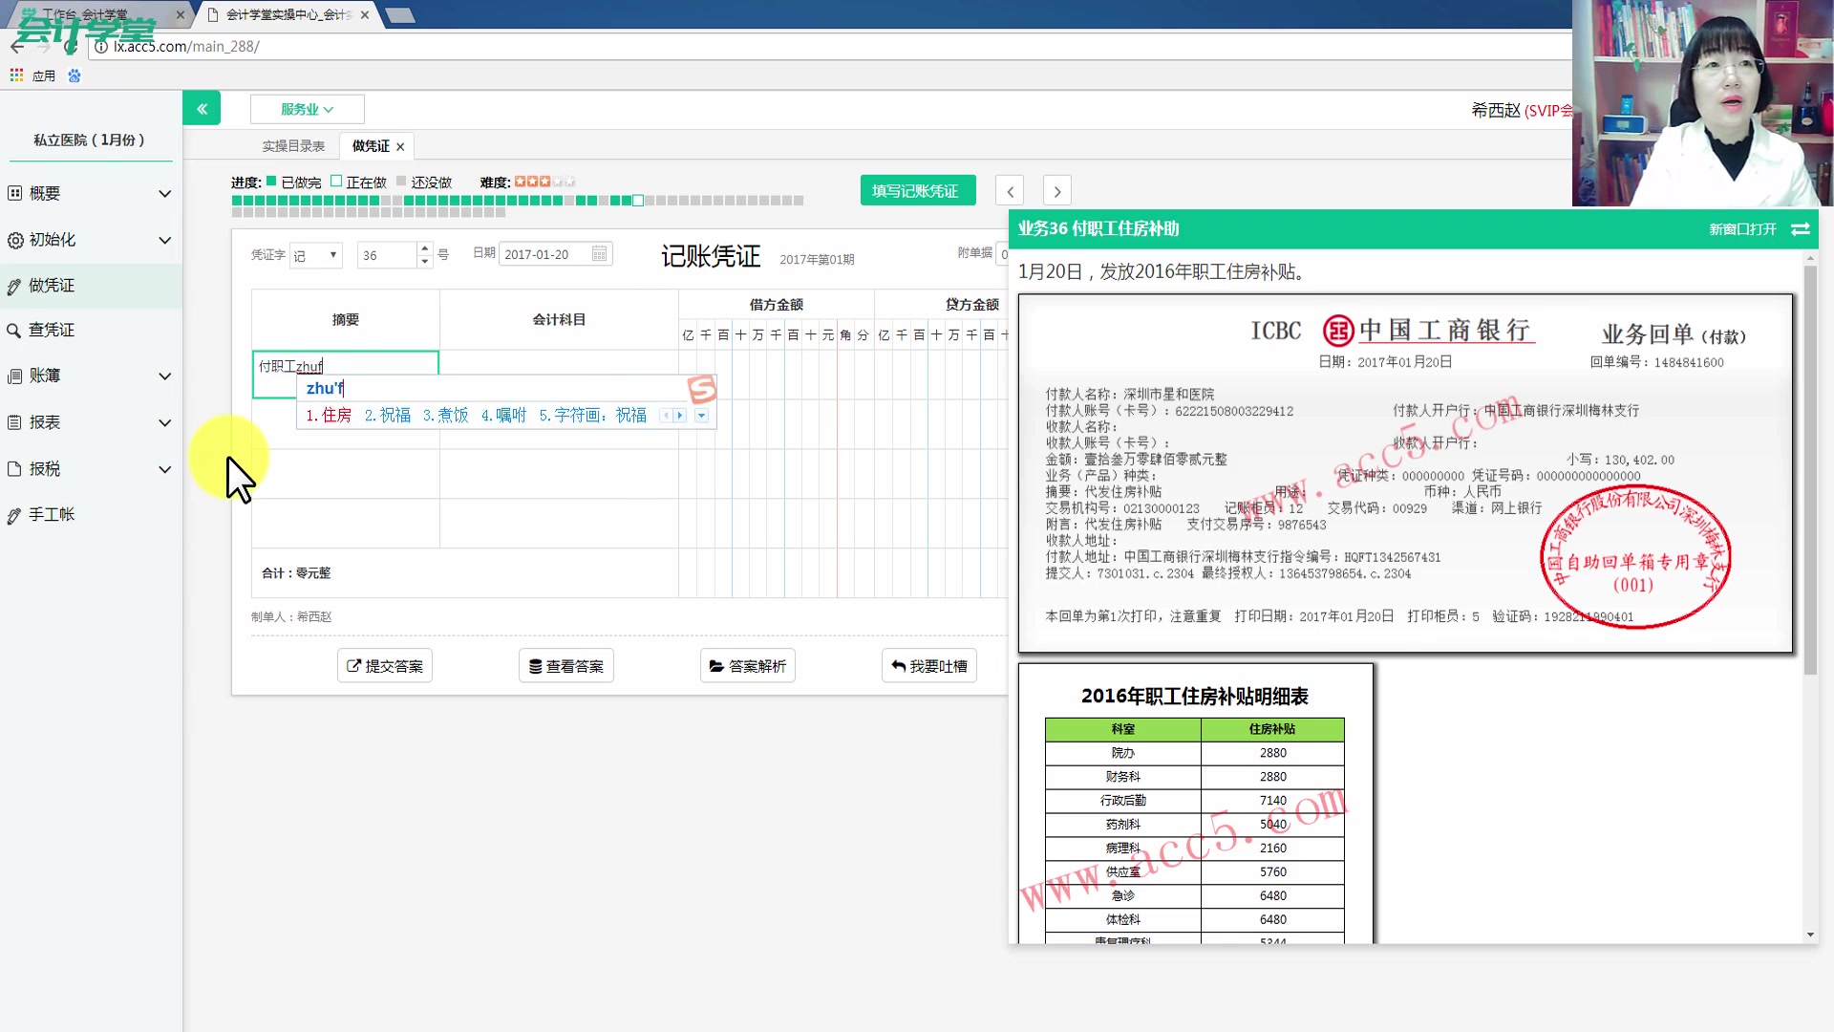Open 查凭证 using the magnifier icon
The width and height of the screenshot is (1834, 1032).
click(x=13, y=330)
